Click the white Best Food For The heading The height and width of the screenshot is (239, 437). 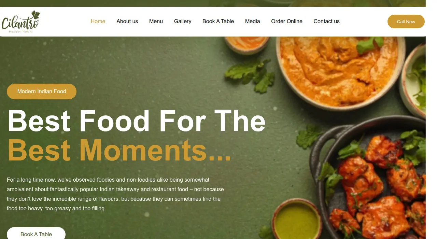137,121
